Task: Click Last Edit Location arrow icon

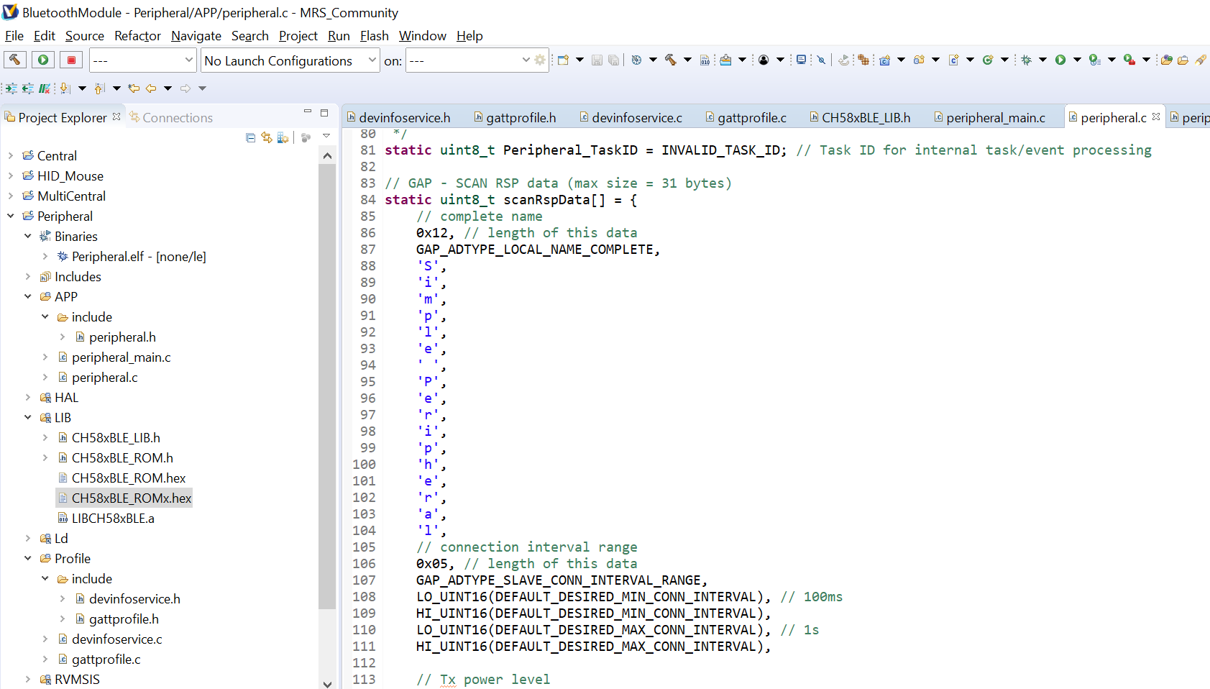Action: coord(134,88)
